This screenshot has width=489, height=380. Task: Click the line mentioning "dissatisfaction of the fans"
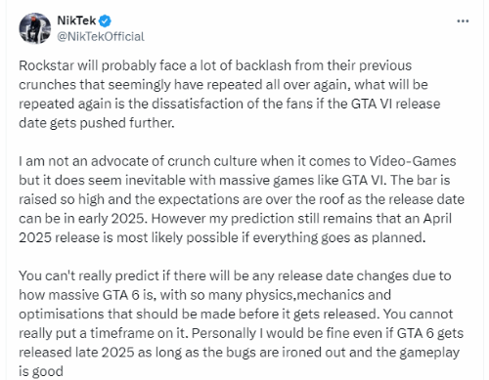(230, 104)
